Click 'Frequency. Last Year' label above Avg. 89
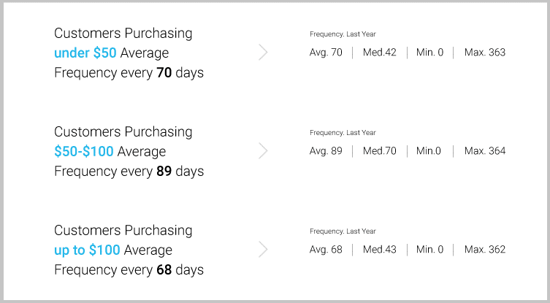Viewport: 550px width, 303px height. [x=343, y=133]
